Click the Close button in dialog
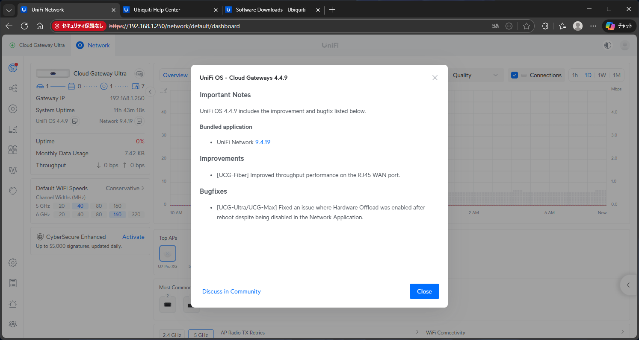The height and width of the screenshot is (340, 639). (424, 291)
